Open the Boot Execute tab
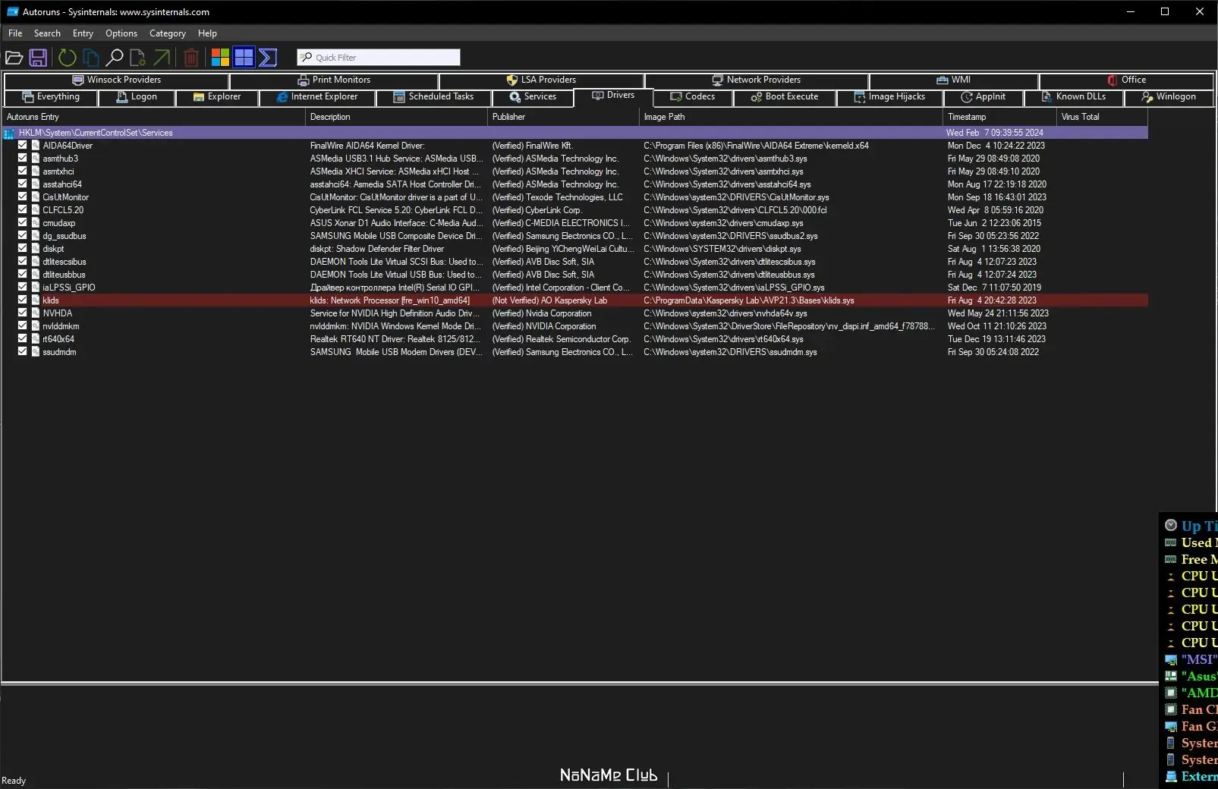Viewport: 1218px width, 789px height. (785, 97)
